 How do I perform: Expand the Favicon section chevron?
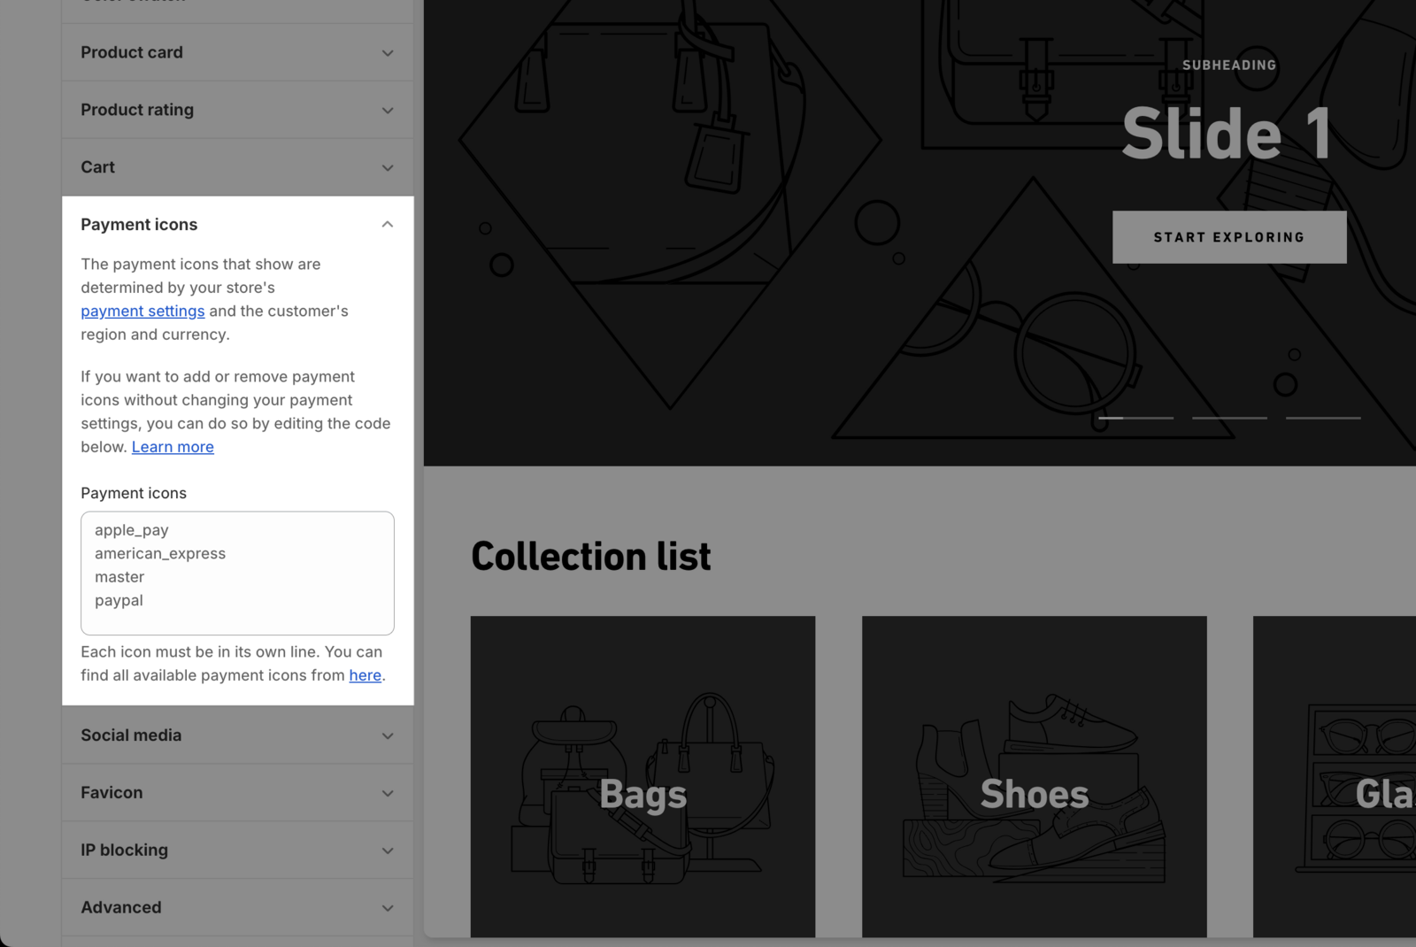pyautogui.click(x=387, y=794)
